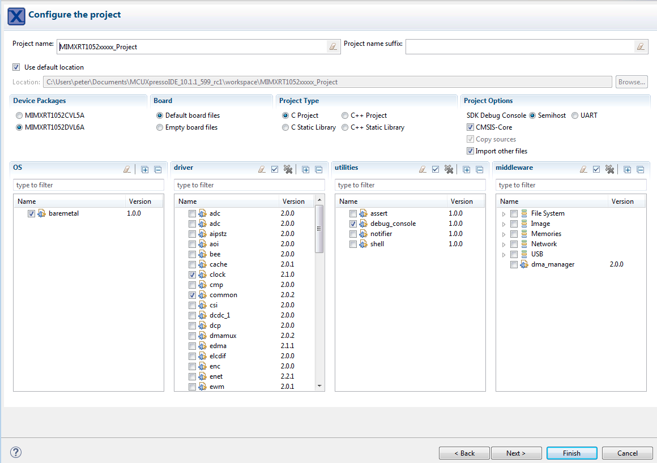
Task: Sort utilities list by Name column
Action: (x=392, y=202)
